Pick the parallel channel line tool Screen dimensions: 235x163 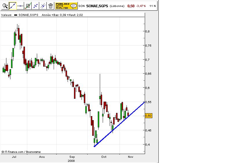click(43, 6)
